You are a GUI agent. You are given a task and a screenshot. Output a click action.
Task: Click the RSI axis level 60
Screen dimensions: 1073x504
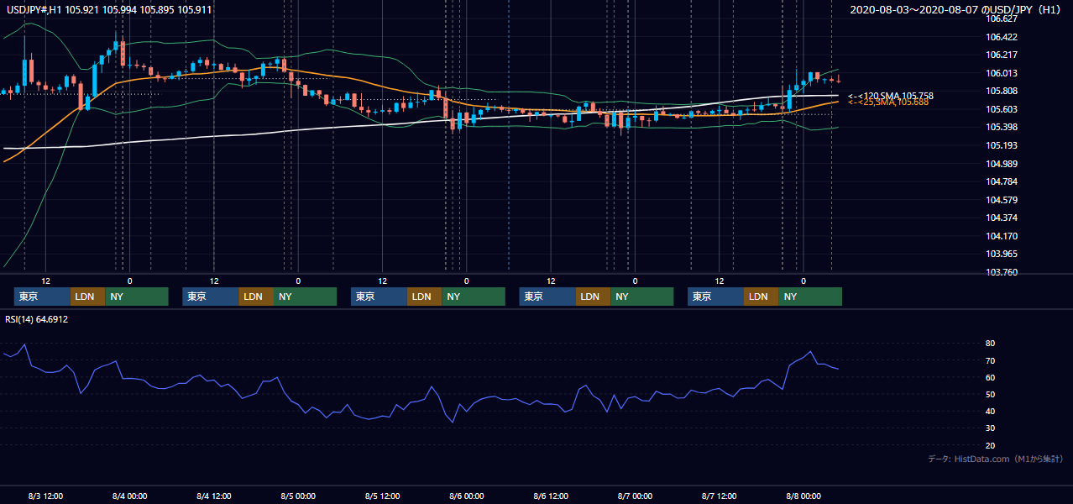coord(991,377)
